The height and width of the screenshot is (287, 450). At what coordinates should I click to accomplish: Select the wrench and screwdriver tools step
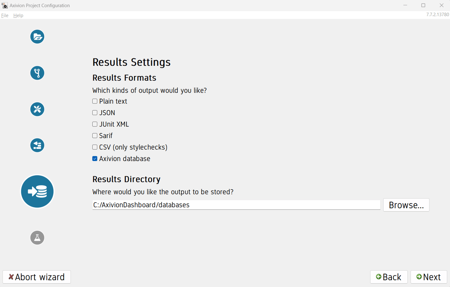tap(37, 109)
